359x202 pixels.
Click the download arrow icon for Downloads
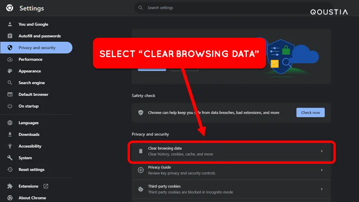(x=10, y=134)
